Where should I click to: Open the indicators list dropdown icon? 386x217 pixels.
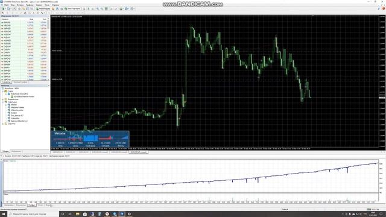click(121, 8)
